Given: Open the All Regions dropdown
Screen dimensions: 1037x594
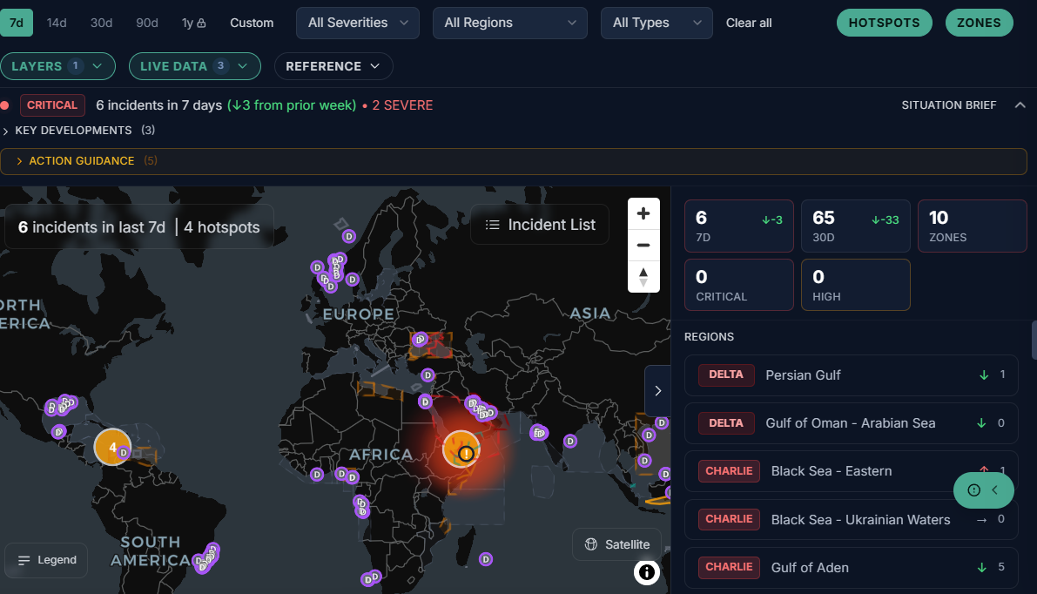Looking at the screenshot, I should (x=510, y=24).
